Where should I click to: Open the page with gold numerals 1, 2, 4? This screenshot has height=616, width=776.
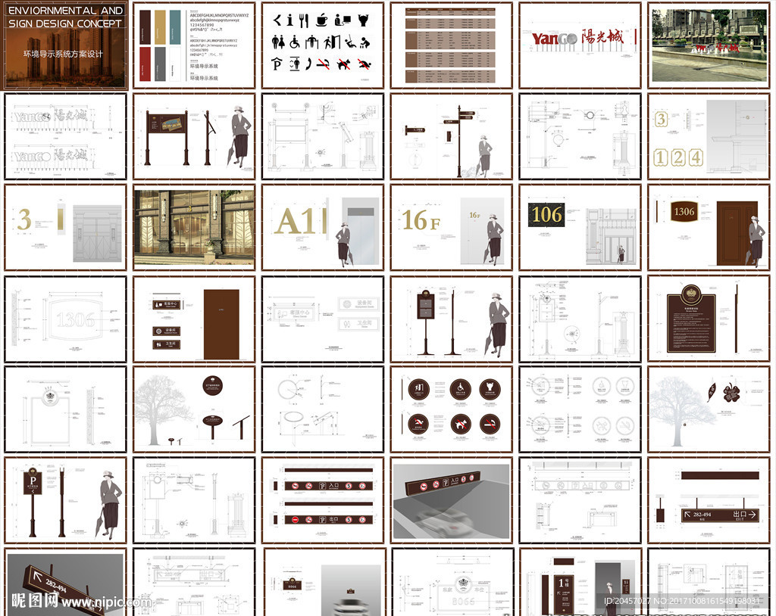coord(709,136)
